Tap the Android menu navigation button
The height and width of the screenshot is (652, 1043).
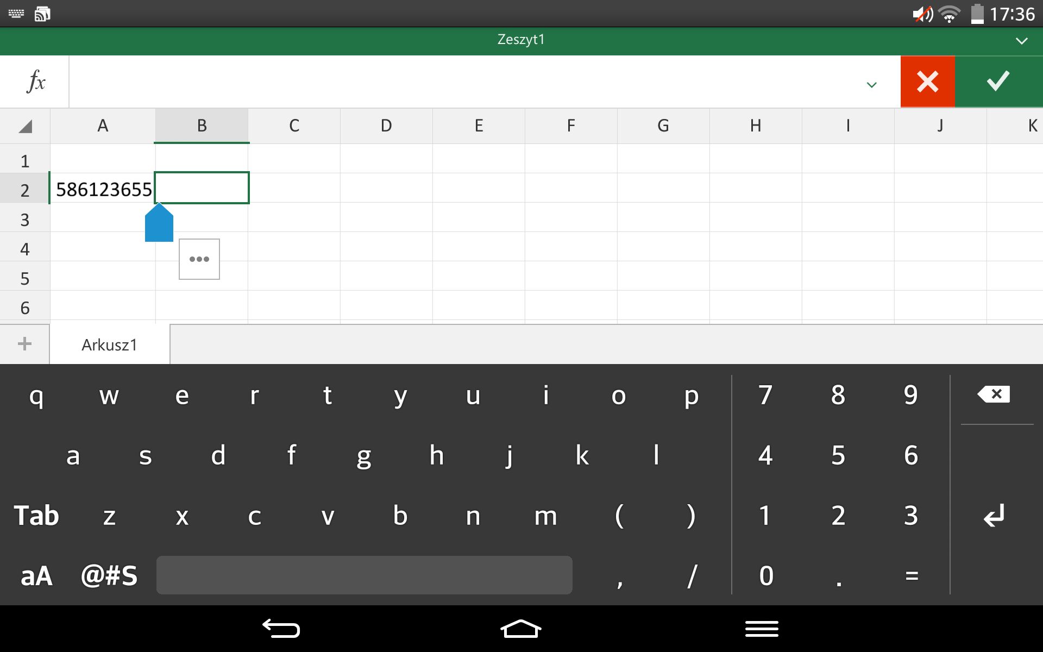tap(762, 629)
